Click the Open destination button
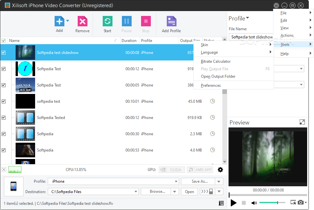This screenshot has height=210, width=314. tap(190, 191)
